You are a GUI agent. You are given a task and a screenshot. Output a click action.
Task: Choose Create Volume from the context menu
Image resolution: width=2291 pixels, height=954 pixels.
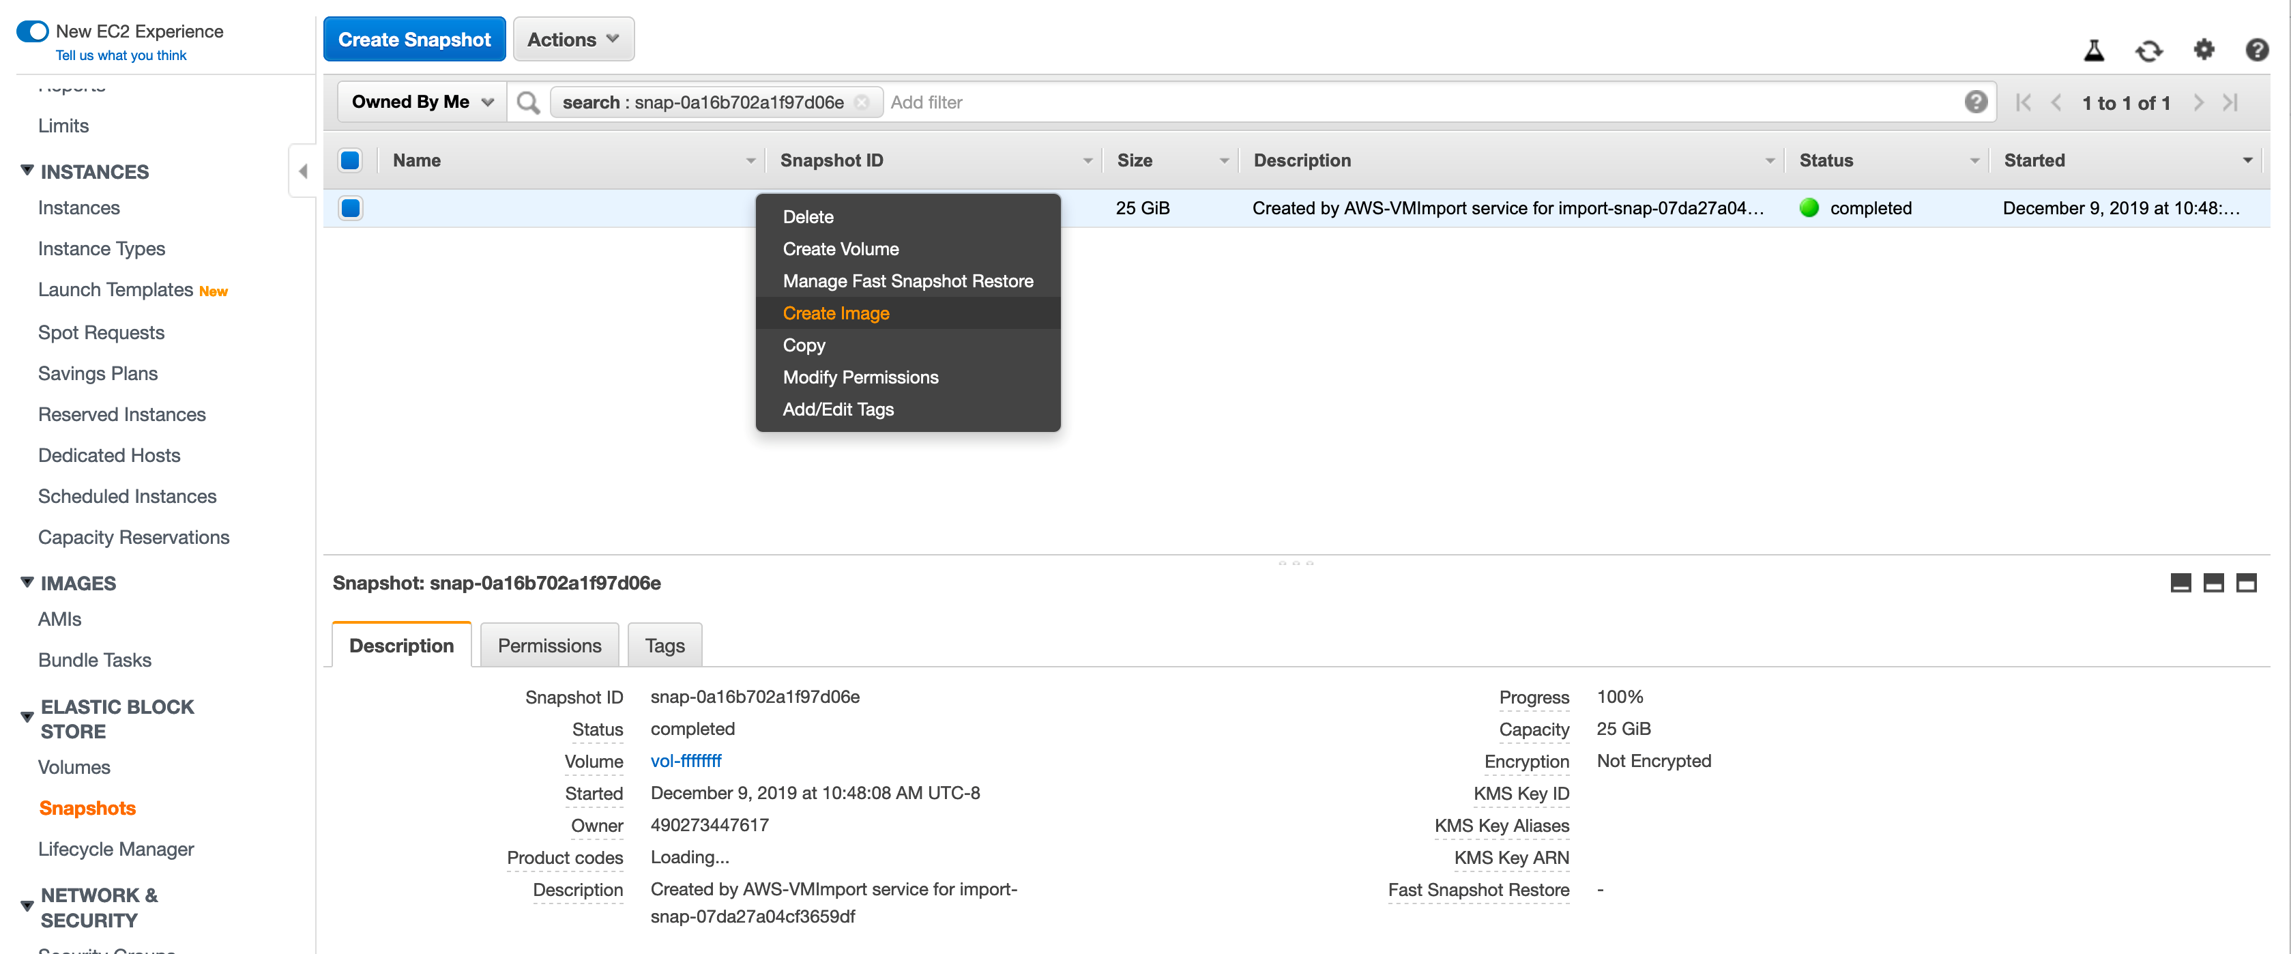[x=907, y=249]
